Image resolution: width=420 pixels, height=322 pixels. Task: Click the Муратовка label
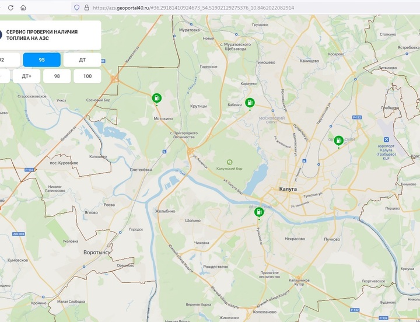coord(190,30)
